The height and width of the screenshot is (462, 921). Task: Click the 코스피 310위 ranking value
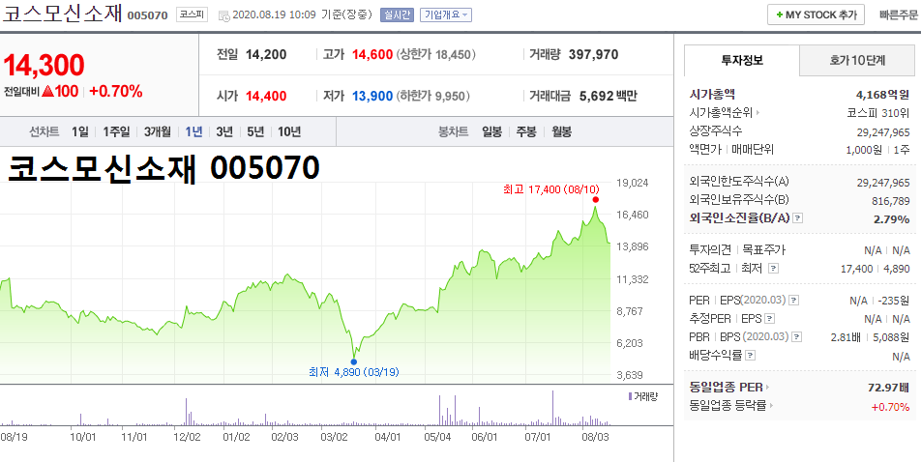coord(878,113)
